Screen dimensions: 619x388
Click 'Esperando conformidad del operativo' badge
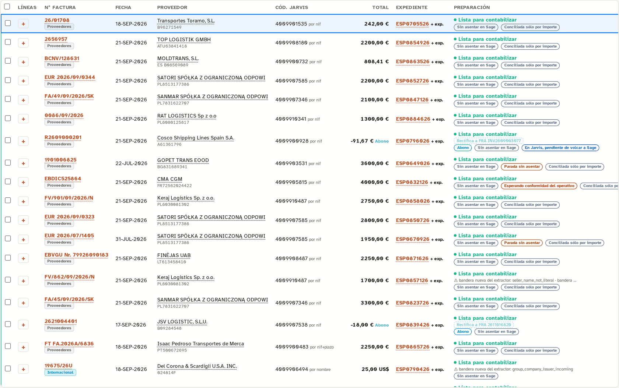[539, 186]
